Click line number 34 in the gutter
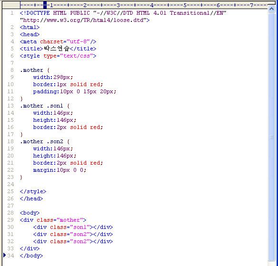The image size is (278, 266). point(10,256)
